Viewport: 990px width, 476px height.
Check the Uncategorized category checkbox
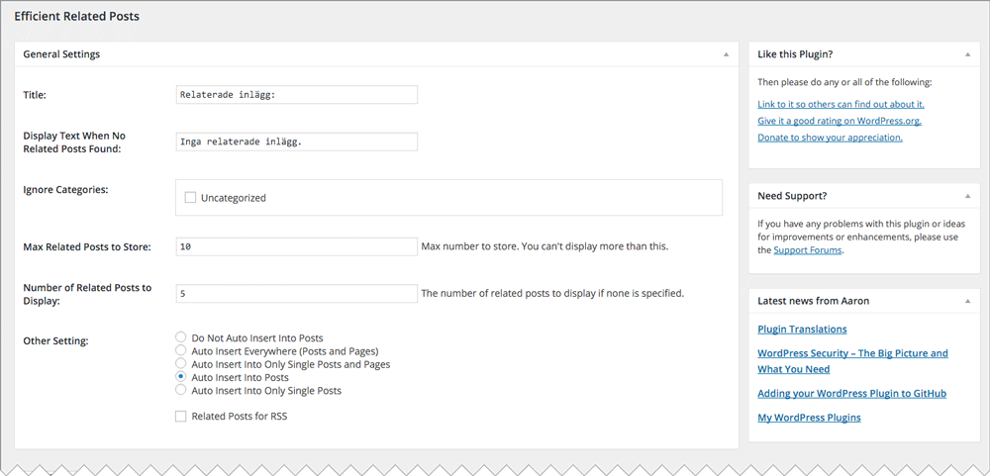[x=190, y=198]
